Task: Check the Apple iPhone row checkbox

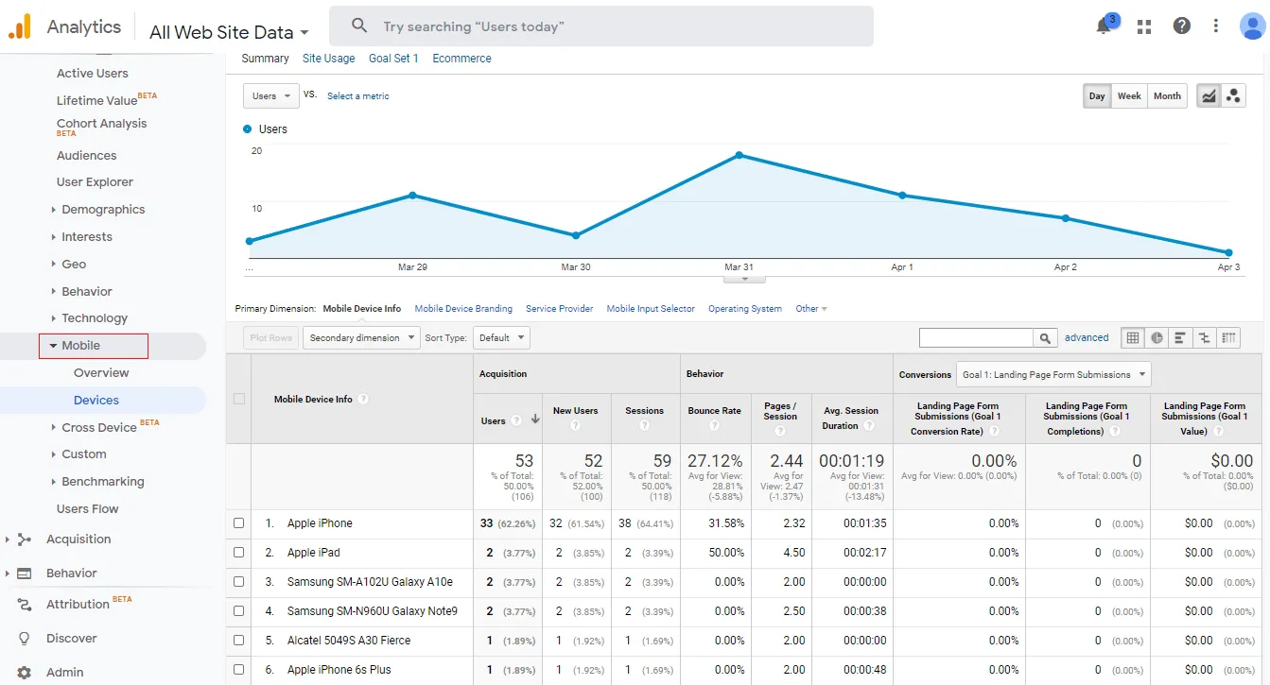Action: coord(239,523)
